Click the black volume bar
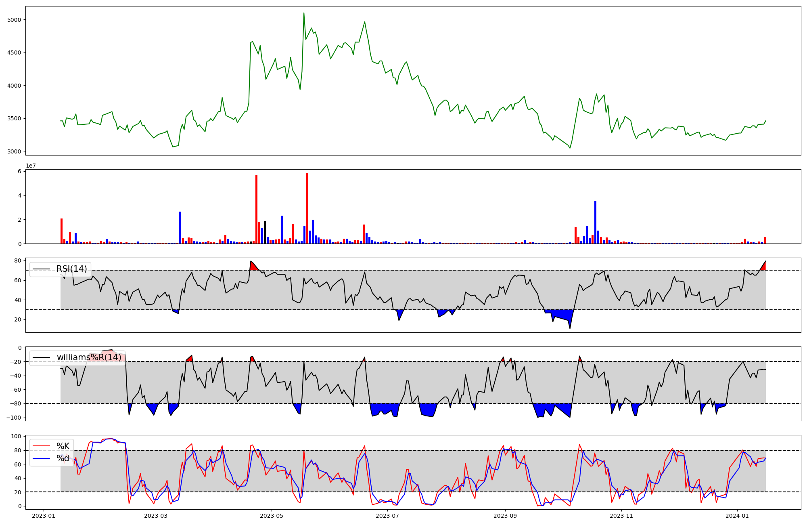 (x=265, y=232)
